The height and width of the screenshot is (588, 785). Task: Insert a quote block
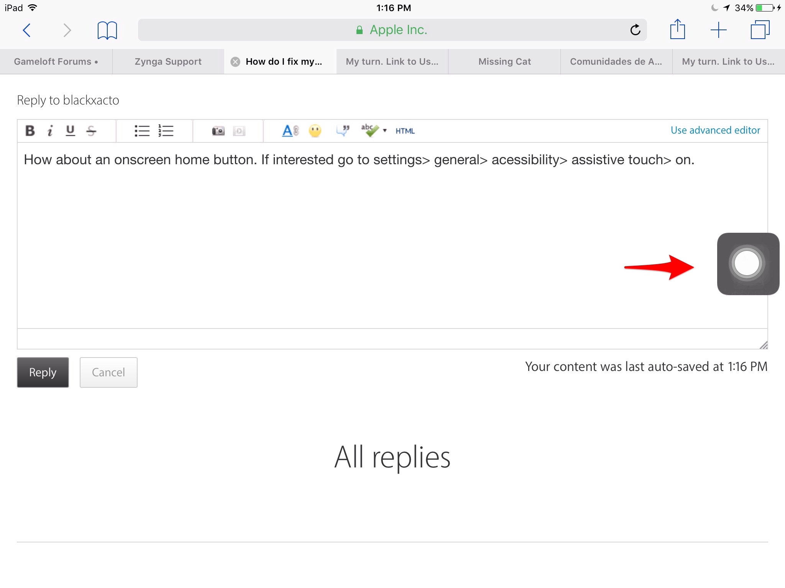pos(343,131)
